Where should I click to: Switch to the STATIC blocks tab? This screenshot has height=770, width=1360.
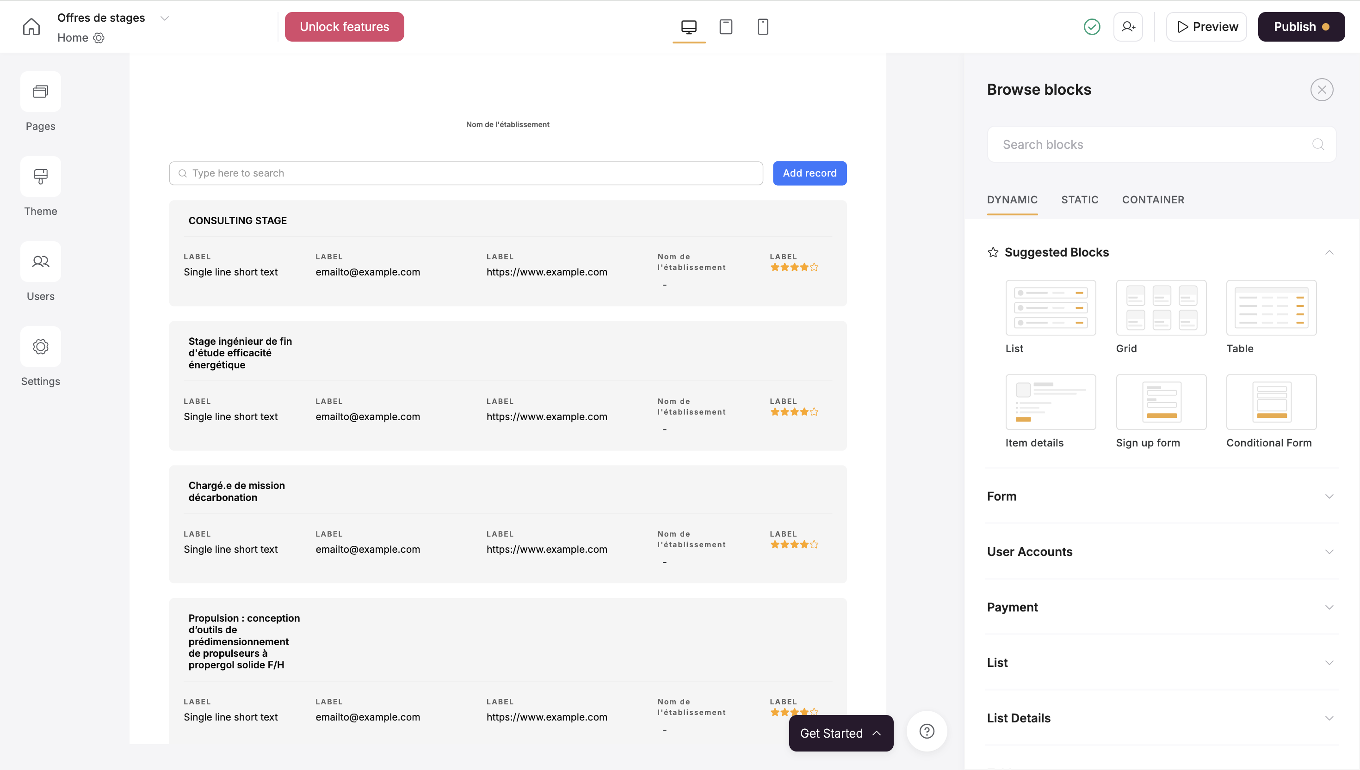(1080, 200)
